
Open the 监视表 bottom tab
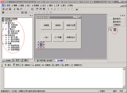(36, 65)
